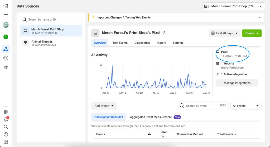Open the History tab
The width and height of the screenshot is (270, 147).
[161, 43]
